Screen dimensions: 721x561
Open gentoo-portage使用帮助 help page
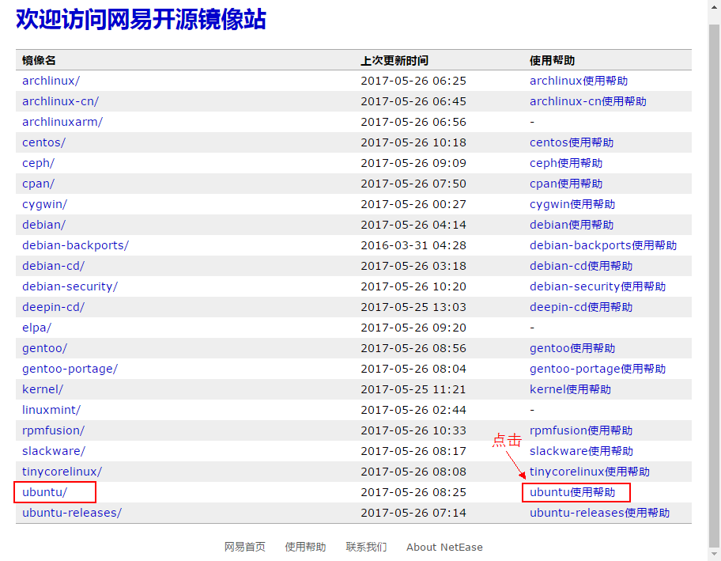[598, 369]
